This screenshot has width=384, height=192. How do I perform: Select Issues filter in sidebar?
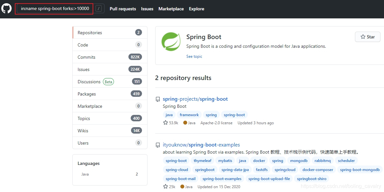click(x=110, y=69)
